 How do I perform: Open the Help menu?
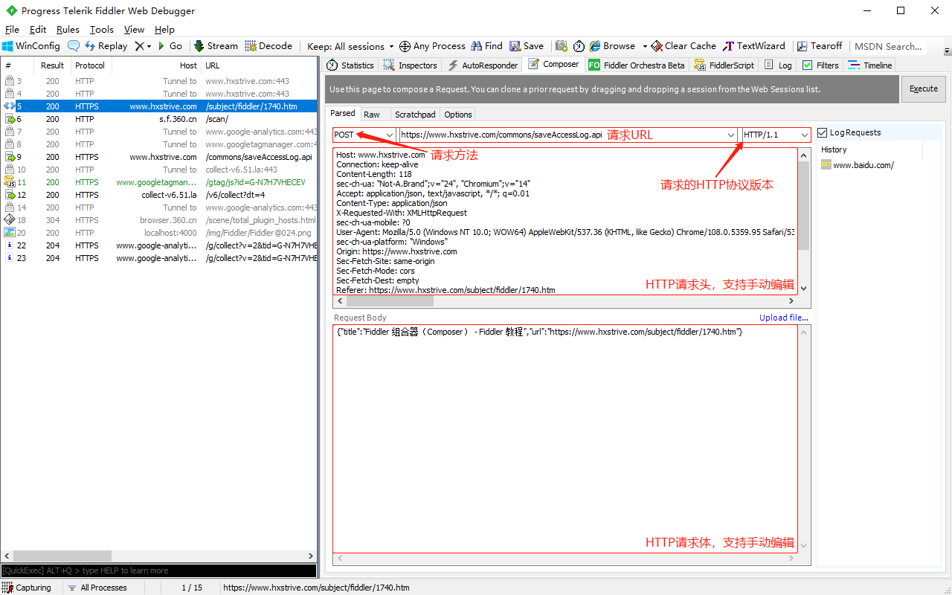(x=164, y=30)
